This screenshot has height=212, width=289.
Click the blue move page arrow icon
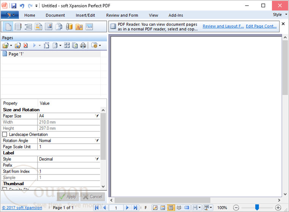tap(35, 46)
